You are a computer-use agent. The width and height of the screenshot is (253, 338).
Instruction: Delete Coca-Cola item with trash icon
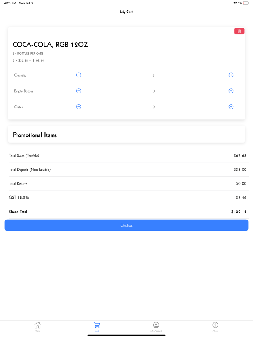239,31
